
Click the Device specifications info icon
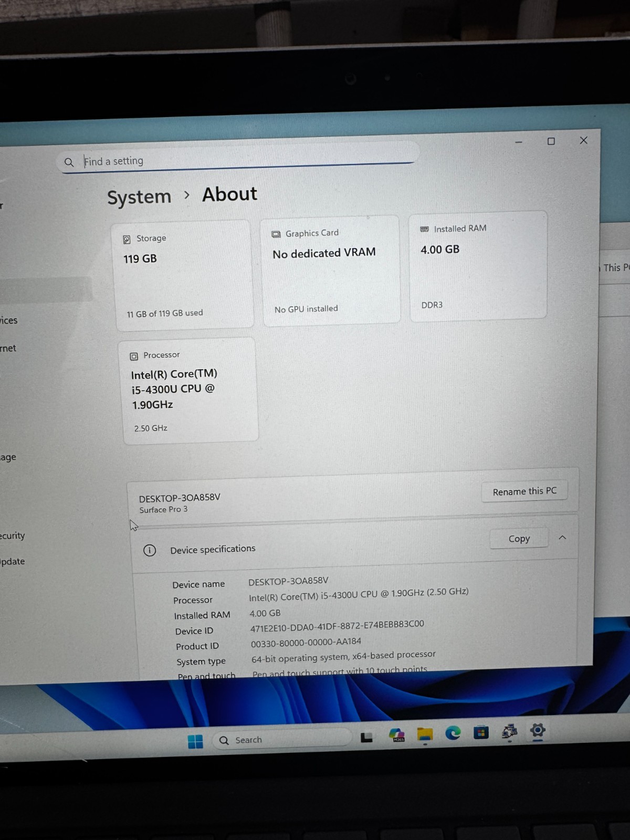point(150,550)
